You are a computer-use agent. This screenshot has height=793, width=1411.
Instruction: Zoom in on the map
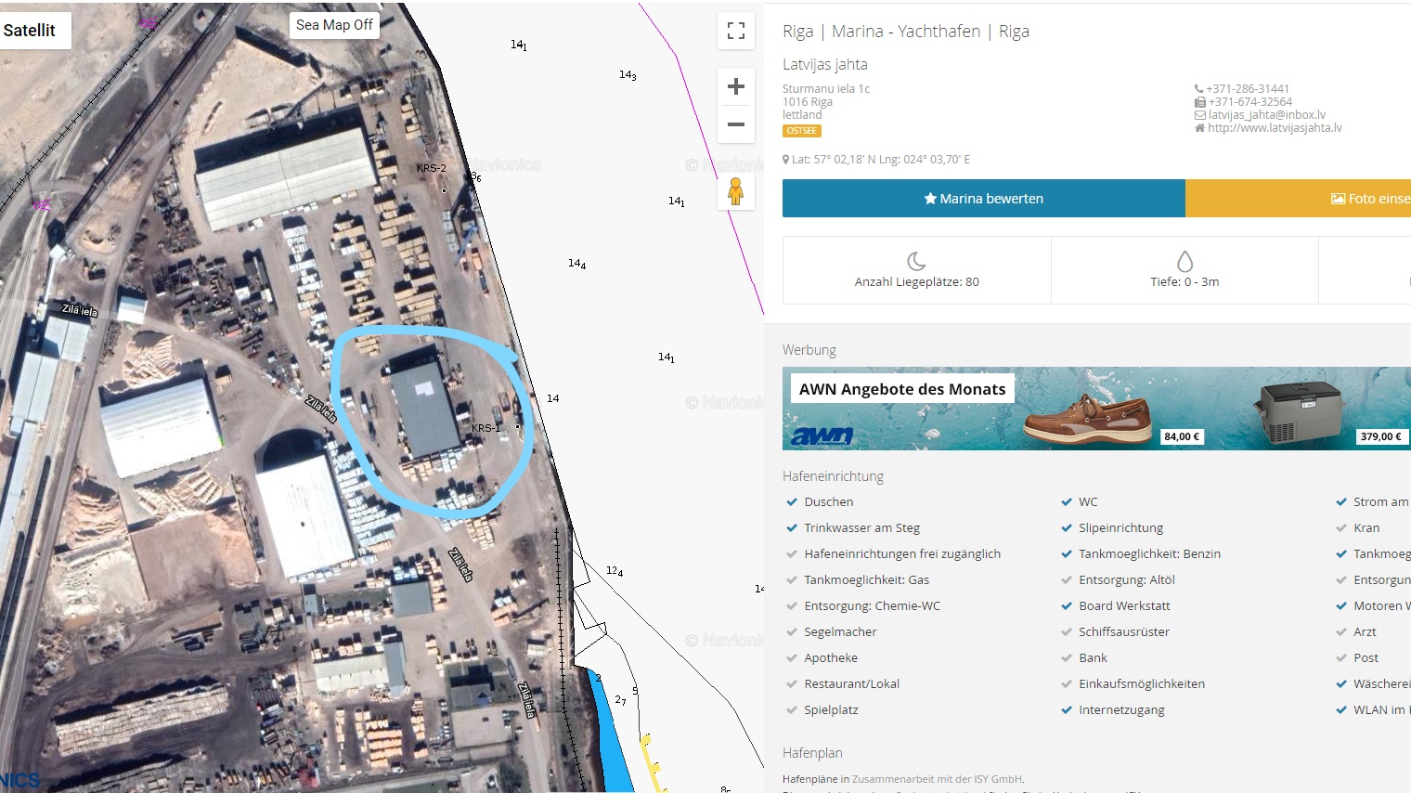tap(736, 87)
